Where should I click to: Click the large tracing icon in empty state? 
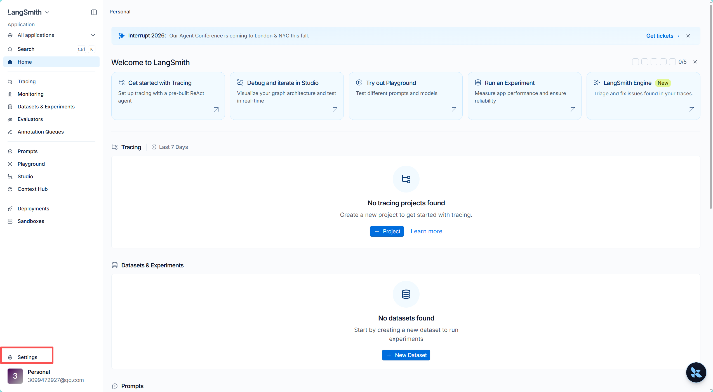pos(406,179)
